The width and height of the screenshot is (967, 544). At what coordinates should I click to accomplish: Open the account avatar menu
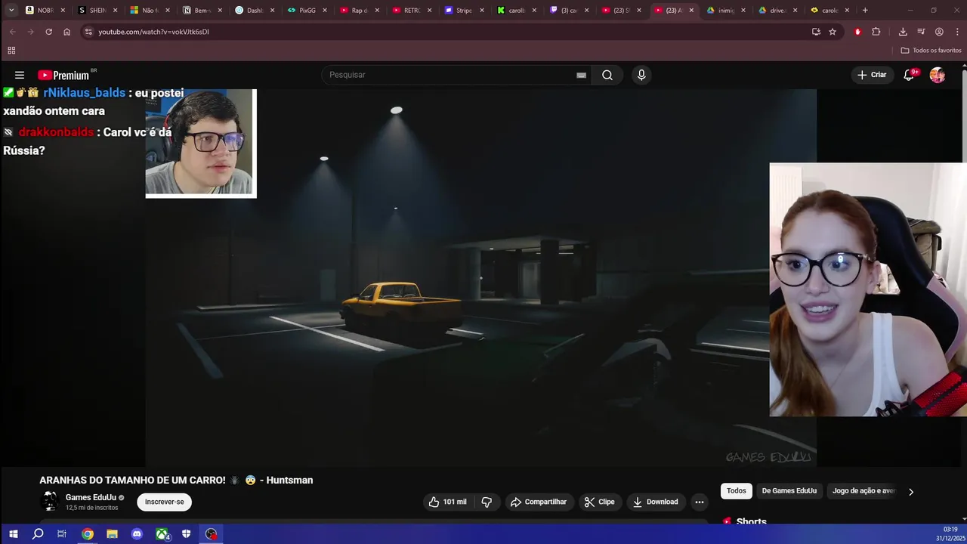(x=938, y=75)
